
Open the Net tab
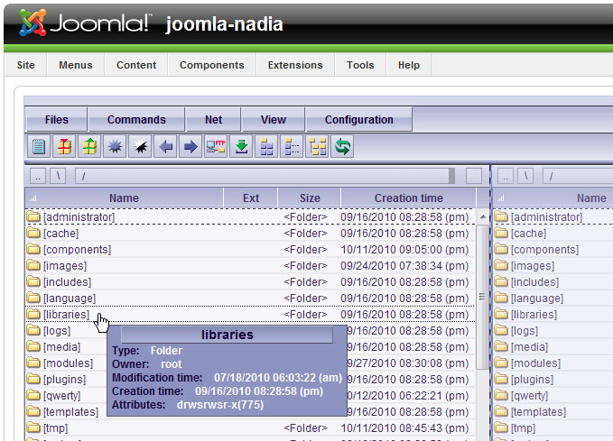tap(213, 120)
